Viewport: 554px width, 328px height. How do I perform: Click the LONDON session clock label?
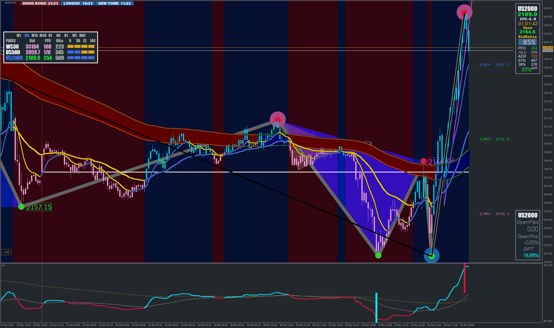tap(78, 3)
